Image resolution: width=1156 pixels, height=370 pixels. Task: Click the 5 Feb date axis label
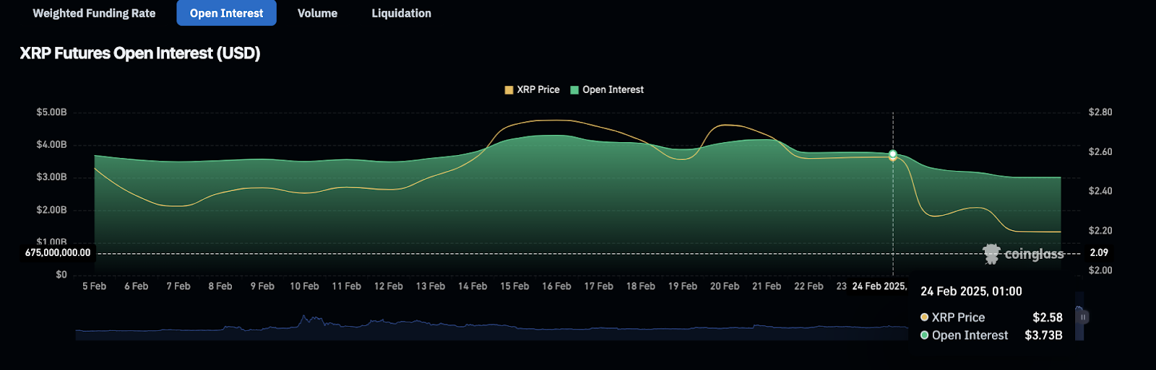tap(94, 286)
